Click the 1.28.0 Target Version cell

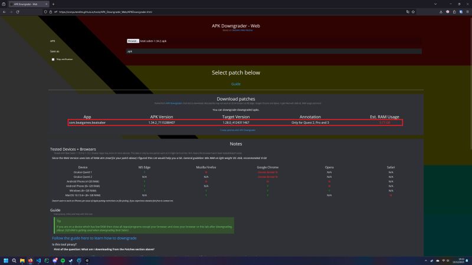235,122
